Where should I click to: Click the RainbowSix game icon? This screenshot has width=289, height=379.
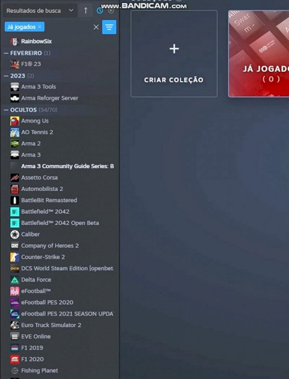click(x=15, y=41)
